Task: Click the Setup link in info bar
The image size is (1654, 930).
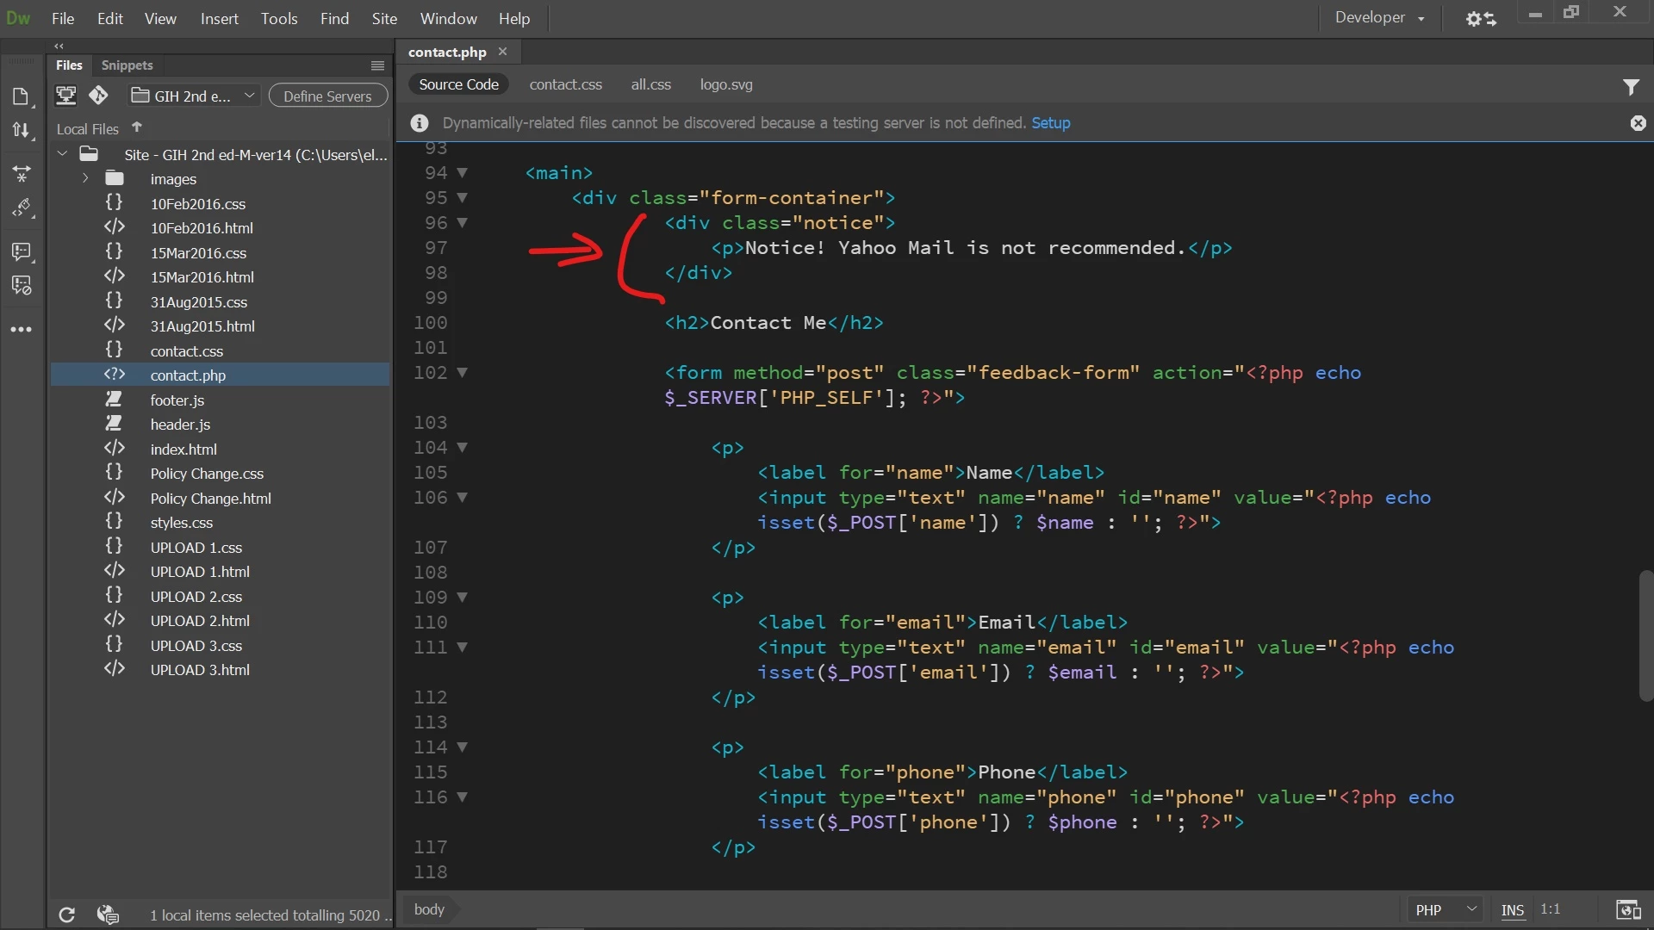Action: [1050, 123]
